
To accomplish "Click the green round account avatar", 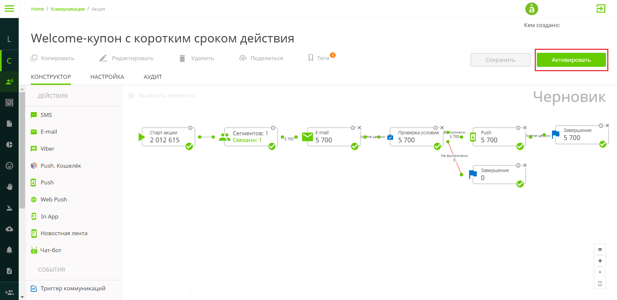I will [x=531, y=9].
